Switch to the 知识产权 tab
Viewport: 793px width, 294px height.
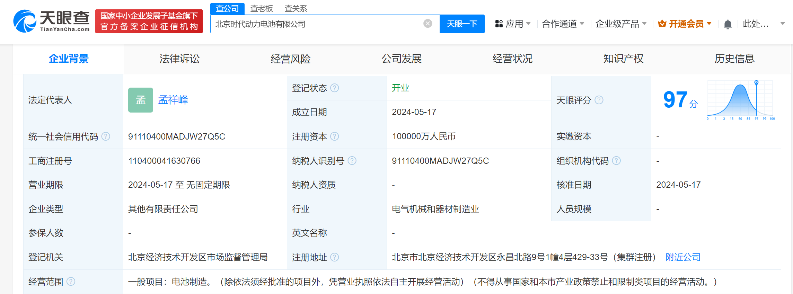click(x=623, y=59)
